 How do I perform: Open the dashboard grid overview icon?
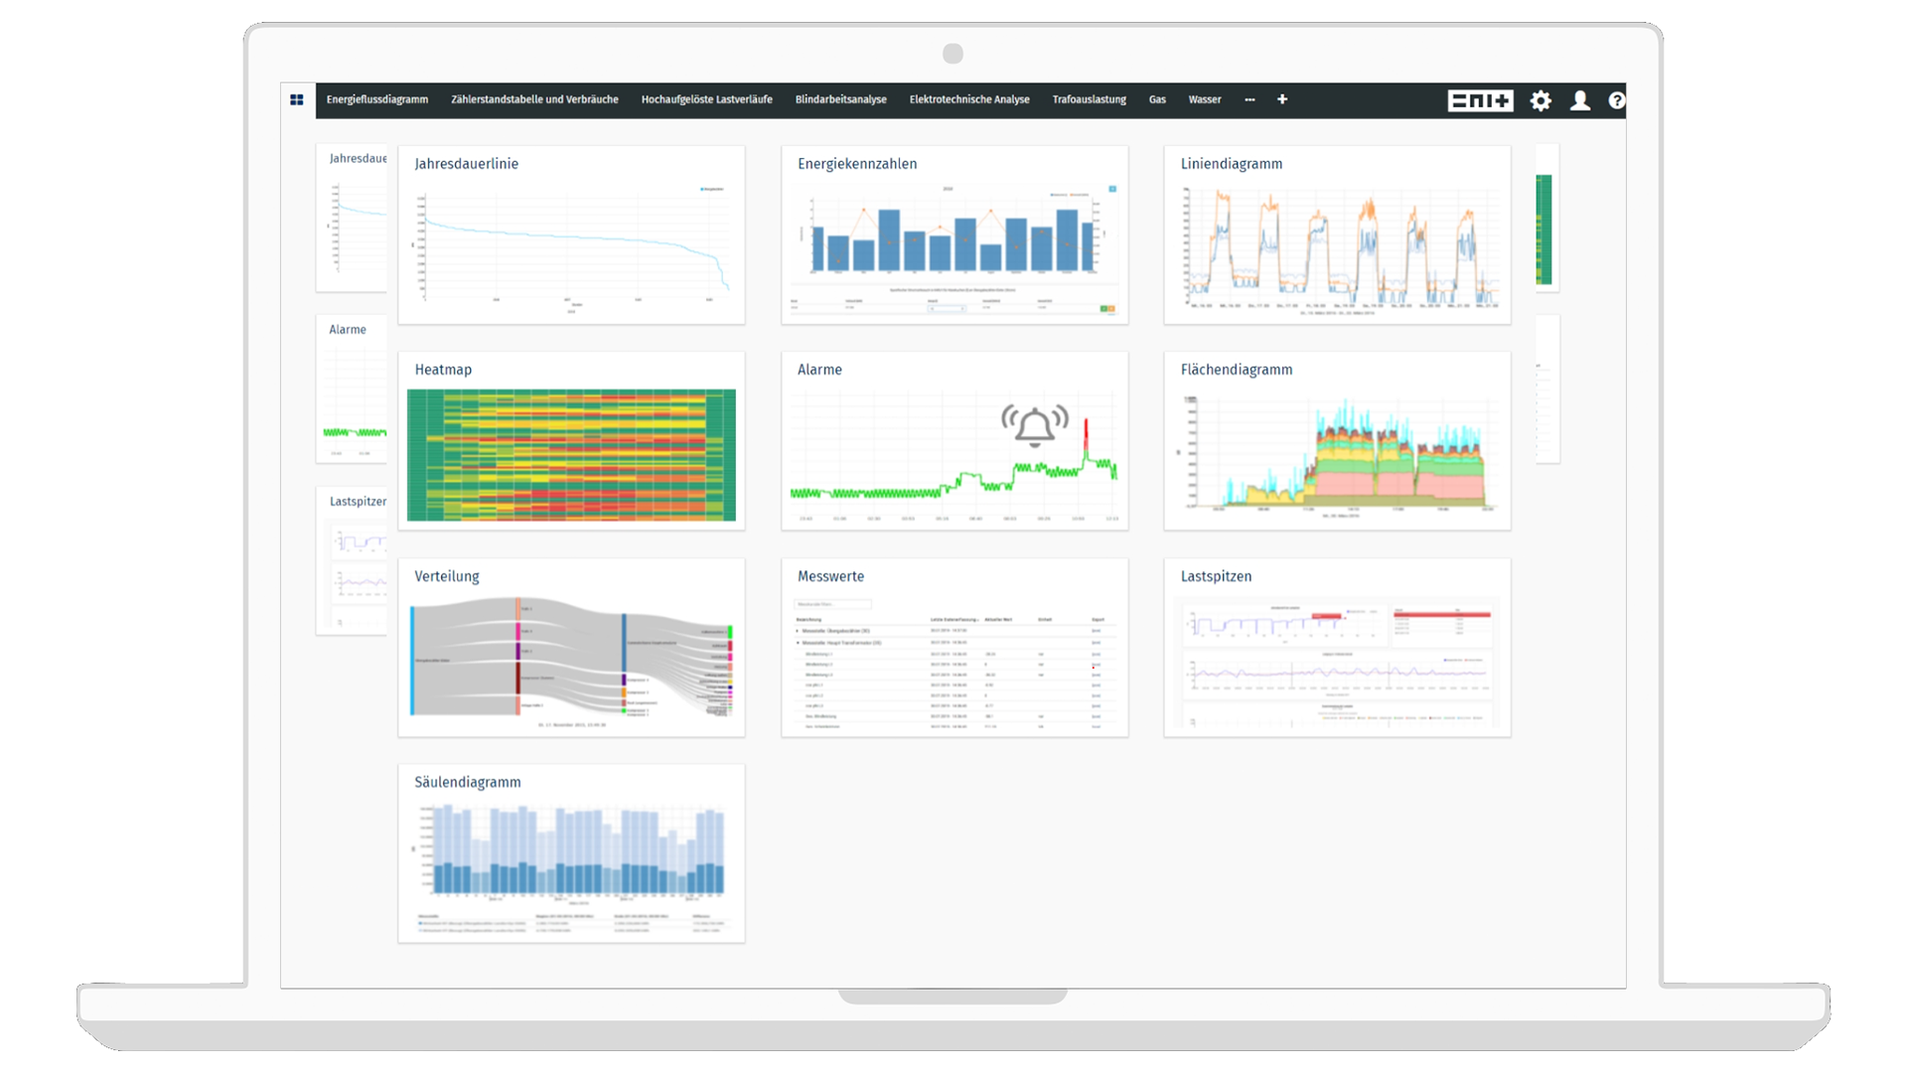tap(296, 99)
